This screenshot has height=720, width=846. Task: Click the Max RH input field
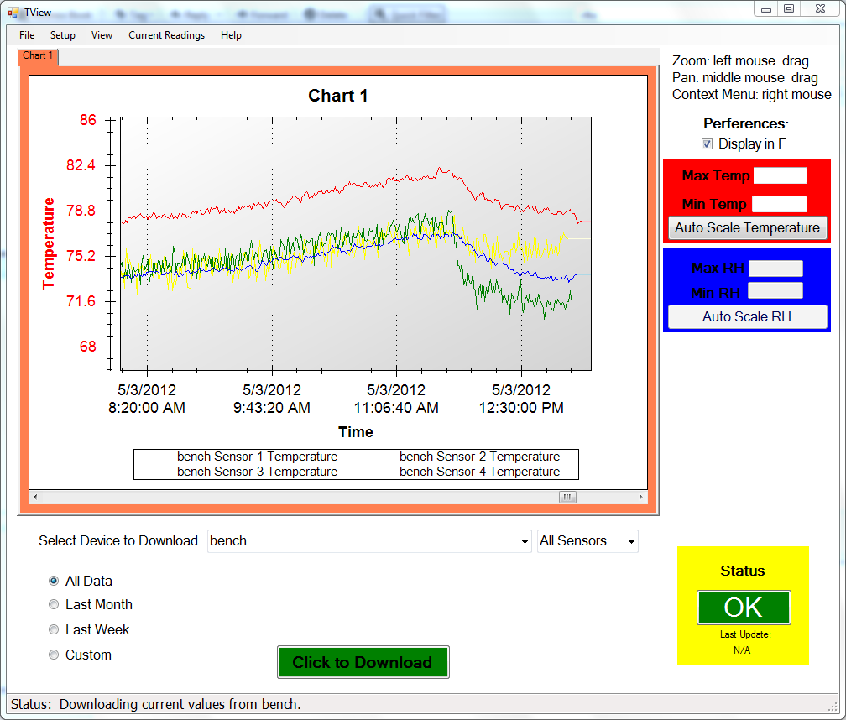click(775, 268)
